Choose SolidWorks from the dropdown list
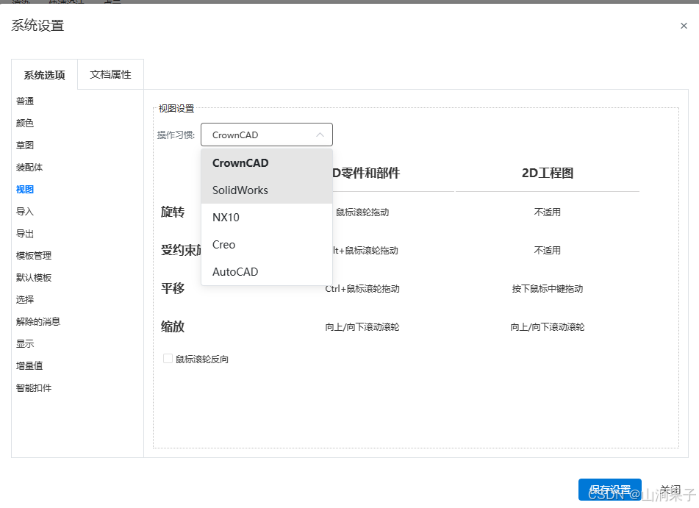Viewport: 699px width, 508px height. click(x=267, y=190)
